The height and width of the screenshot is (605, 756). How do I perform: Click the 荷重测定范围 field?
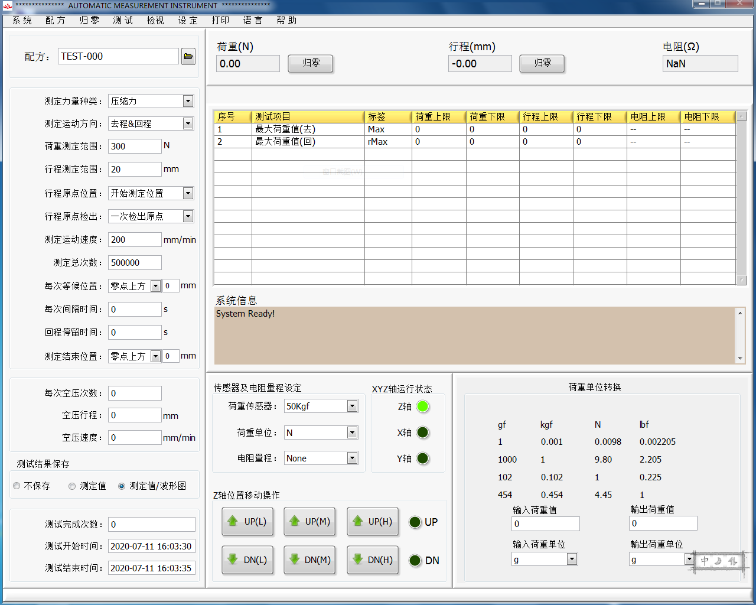(135, 146)
